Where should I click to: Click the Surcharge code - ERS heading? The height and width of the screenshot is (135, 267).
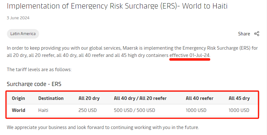(x=34, y=84)
